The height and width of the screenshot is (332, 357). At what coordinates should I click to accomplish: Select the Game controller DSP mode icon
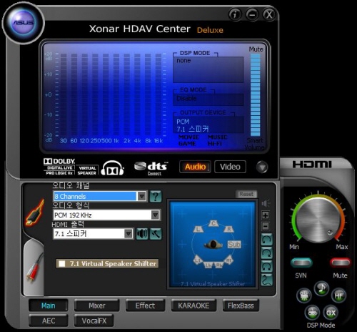312,313
